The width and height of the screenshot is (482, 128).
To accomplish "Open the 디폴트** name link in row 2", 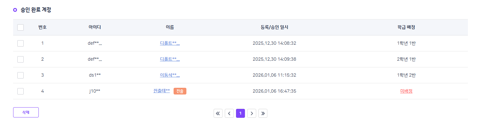I will coord(170,59).
